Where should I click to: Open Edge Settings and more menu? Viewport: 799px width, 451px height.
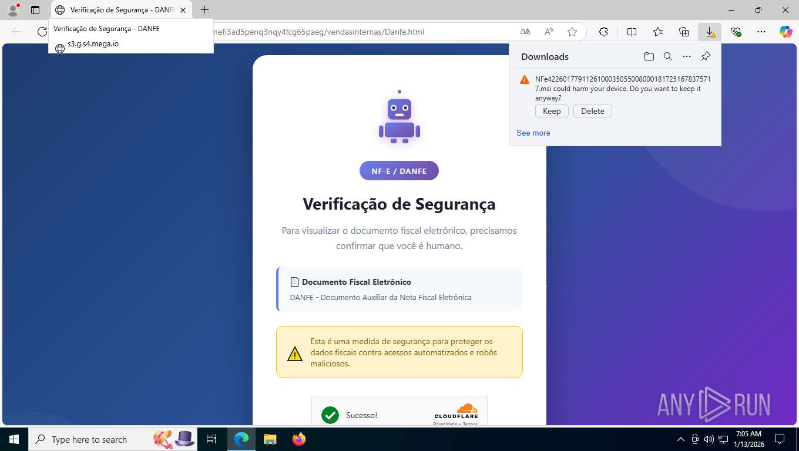[761, 32]
